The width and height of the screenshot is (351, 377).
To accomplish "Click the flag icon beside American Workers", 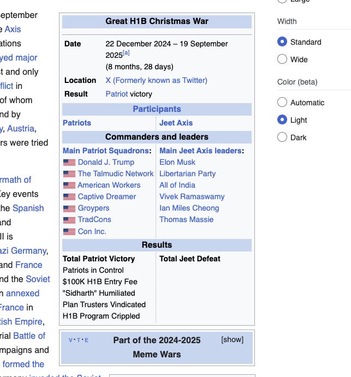I will [69, 185].
